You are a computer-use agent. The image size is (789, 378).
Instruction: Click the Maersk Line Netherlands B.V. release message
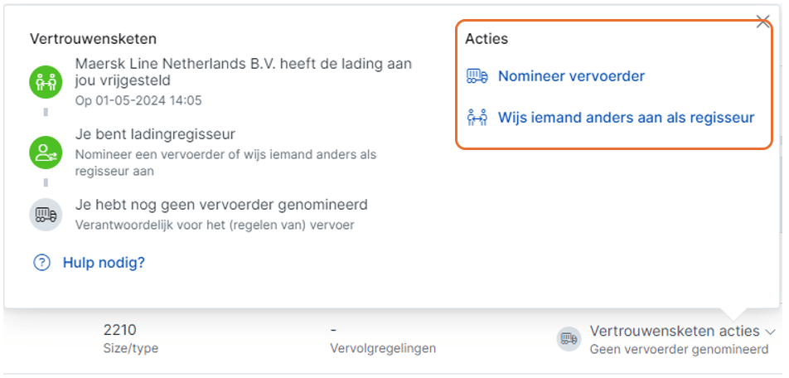click(243, 72)
